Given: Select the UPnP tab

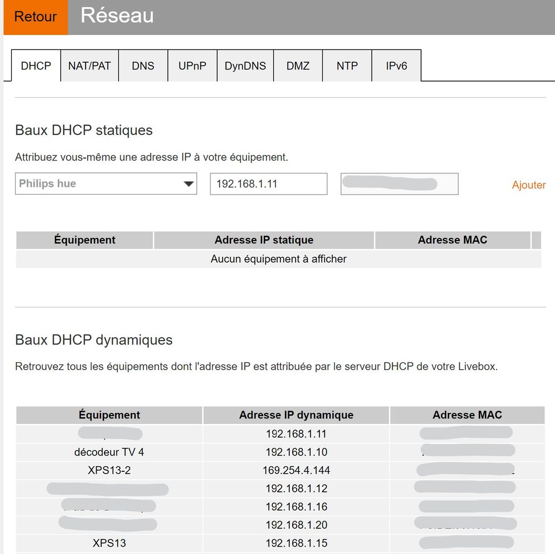Looking at the screenshot, I should pyautogui.click(x=192, y=66).
